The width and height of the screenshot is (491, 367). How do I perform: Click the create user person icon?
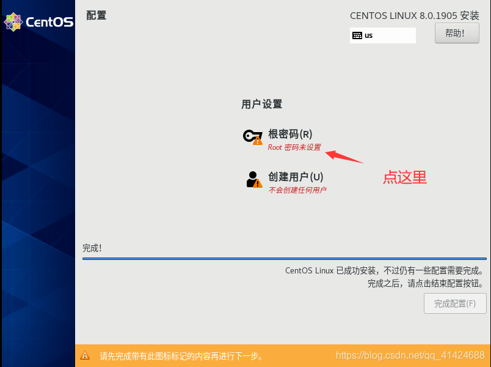(x=254, y=179)
